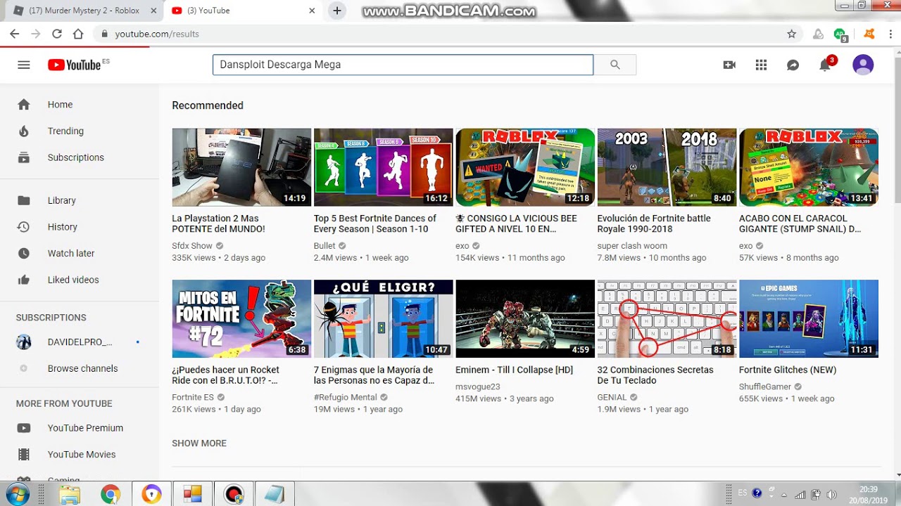Open the ShuffleGamer channel link

[765, 387]
